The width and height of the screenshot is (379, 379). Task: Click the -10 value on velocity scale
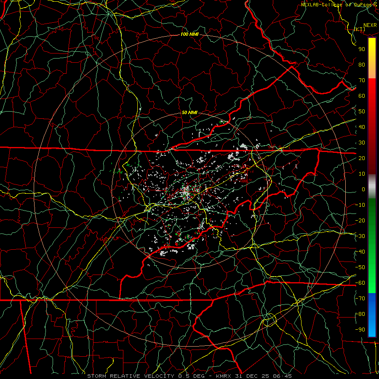pyautogui.click(x=360, y=205)
